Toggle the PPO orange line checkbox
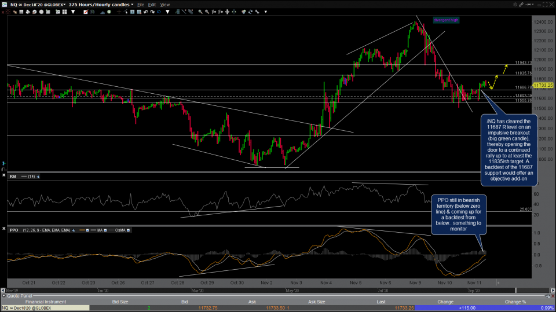Image resolution: width=556 pixels, height=312 pixels. [87, 230]
